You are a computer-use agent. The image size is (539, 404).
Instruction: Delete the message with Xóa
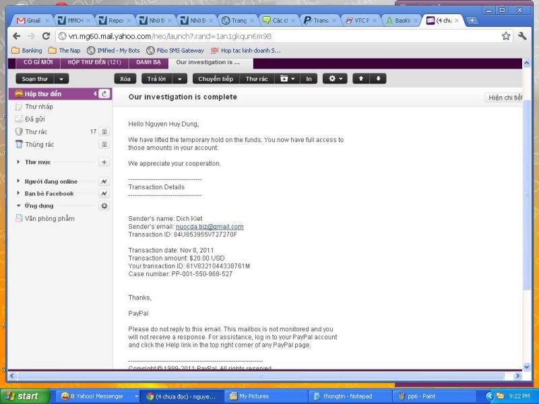pos(125,79)
